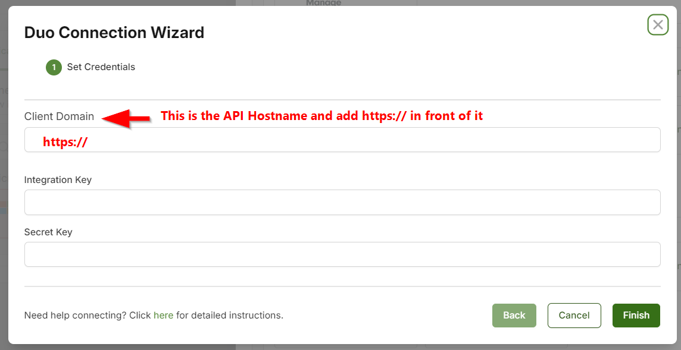Click the Client Domain field label

tap(59, 116)
